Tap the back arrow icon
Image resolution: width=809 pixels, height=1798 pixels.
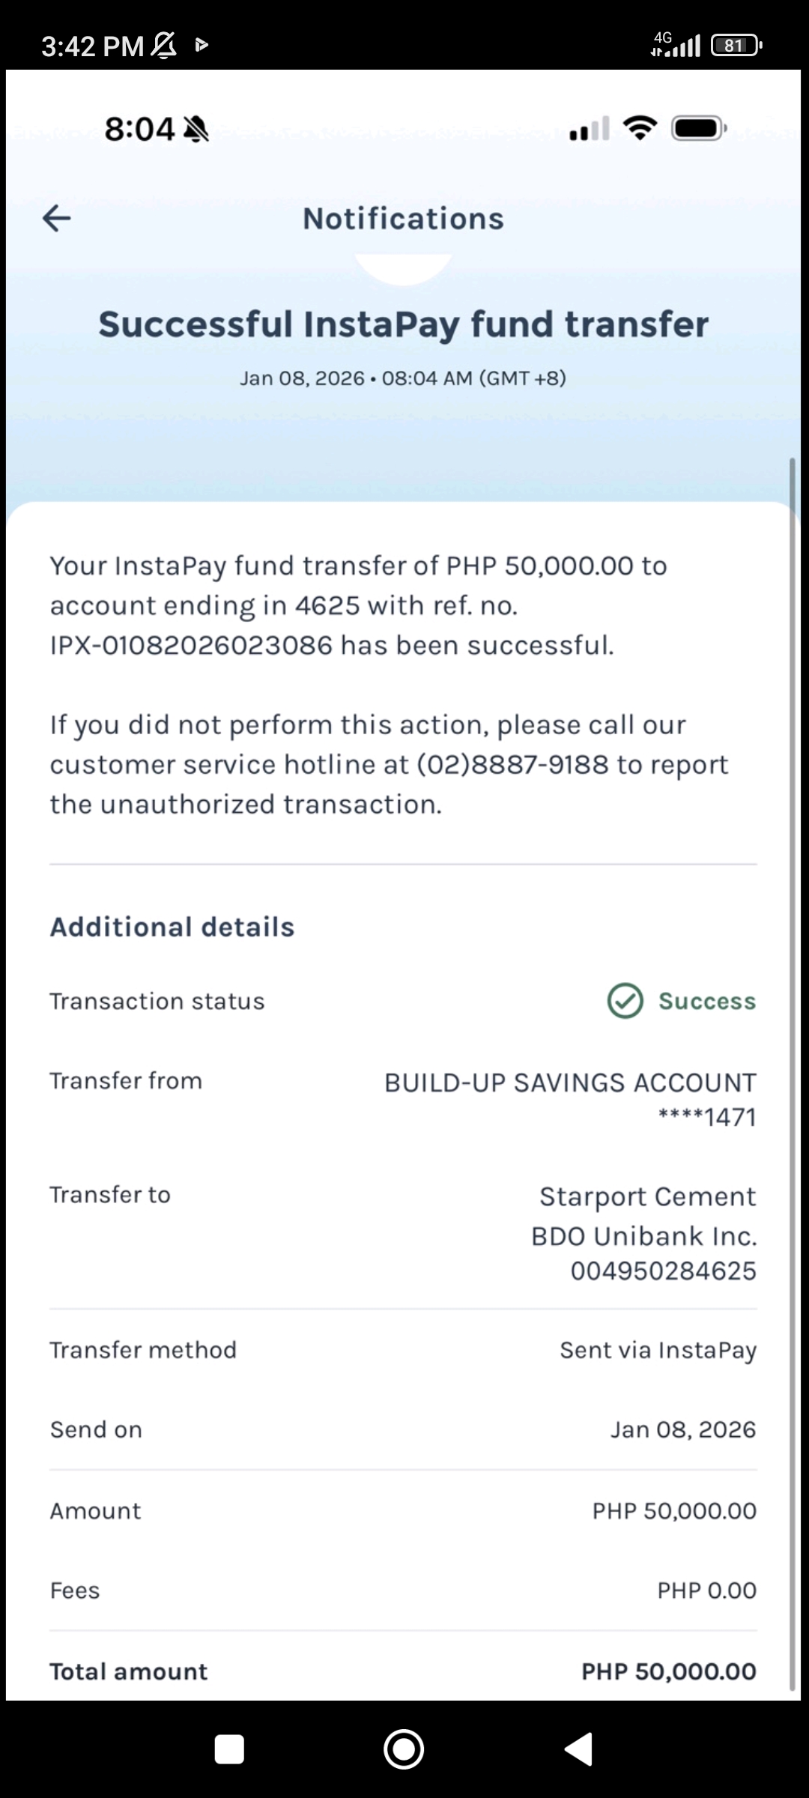(x=57, y=219)
